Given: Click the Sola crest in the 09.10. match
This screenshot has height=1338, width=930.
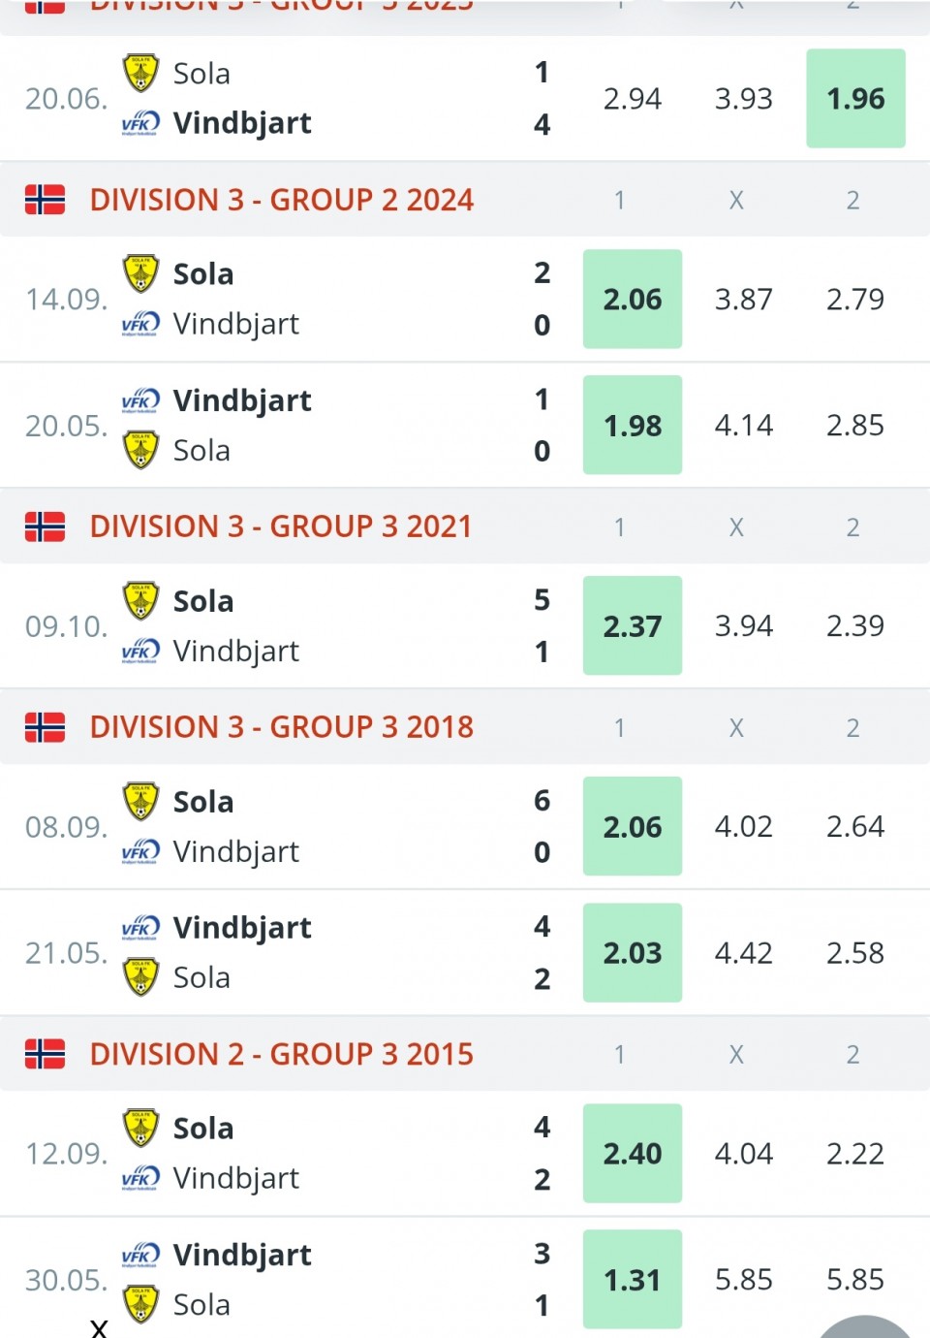Looking at the screenshot, I should (140, 600).
